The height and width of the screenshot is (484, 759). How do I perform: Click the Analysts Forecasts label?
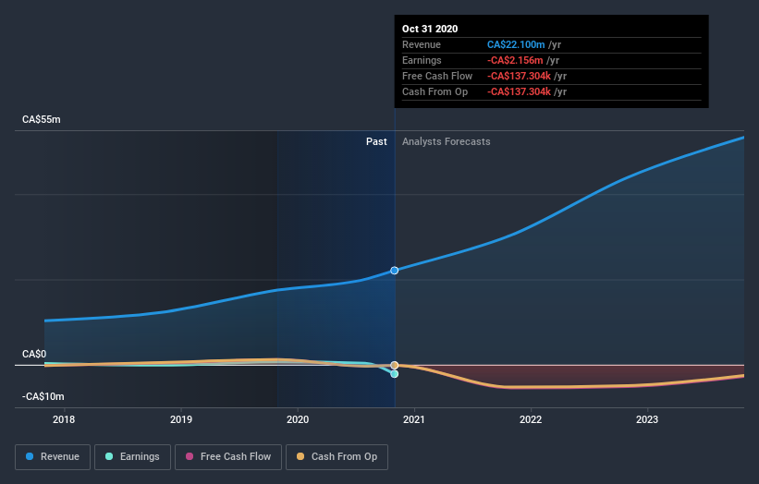[x=447, y=141]
